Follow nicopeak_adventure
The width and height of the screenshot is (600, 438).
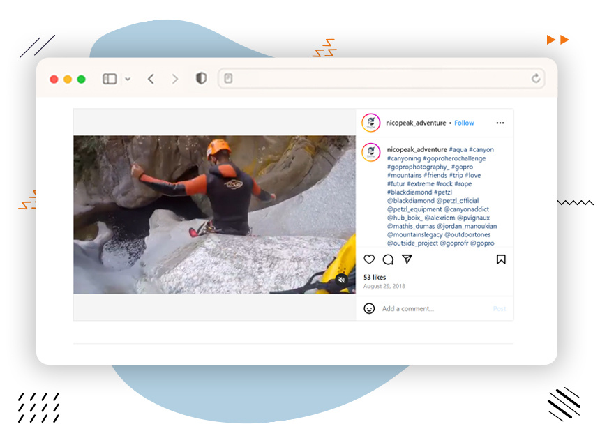tap(464, 123)
